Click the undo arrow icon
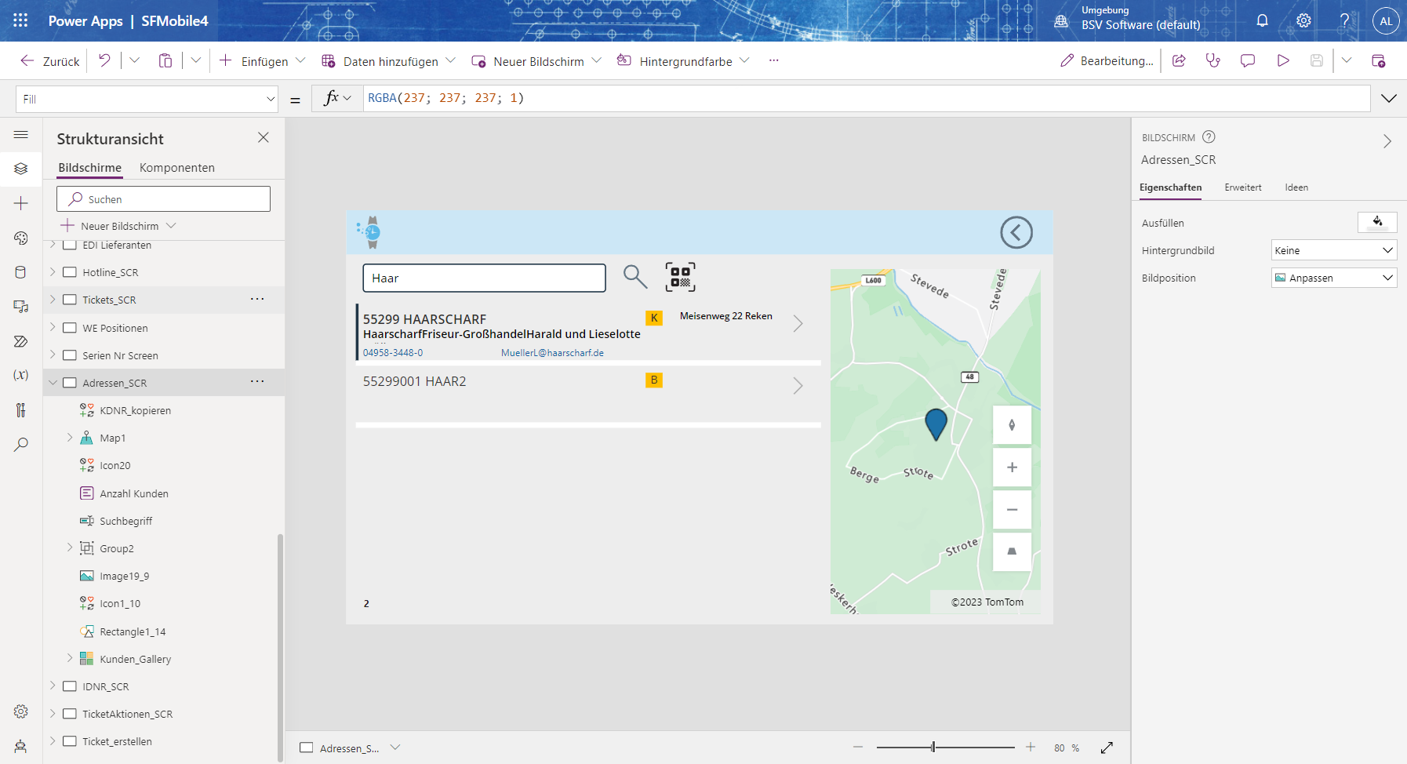Image resolution: width=1407 pixels, height=764 pixels. point(104,60)
